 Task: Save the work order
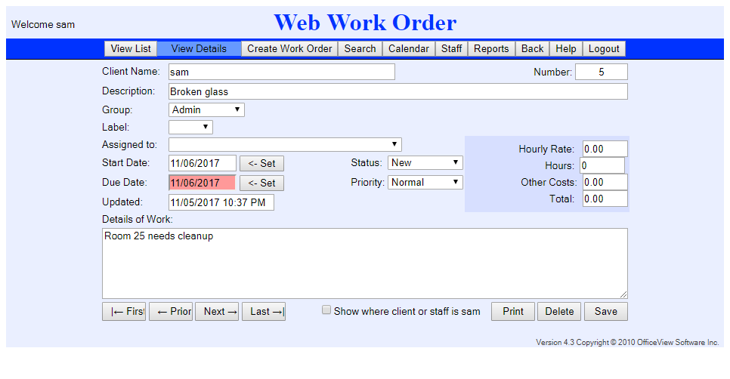point(605,311)
